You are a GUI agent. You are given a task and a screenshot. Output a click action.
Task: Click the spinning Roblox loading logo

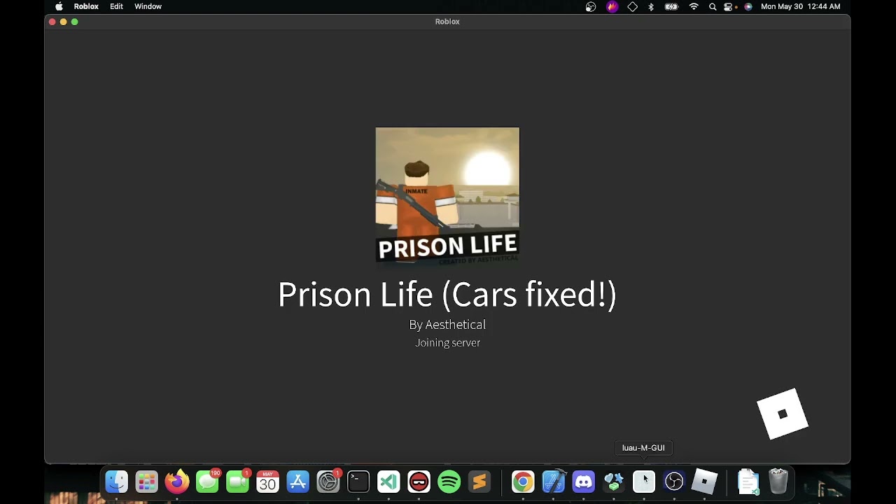click(783, 414)
